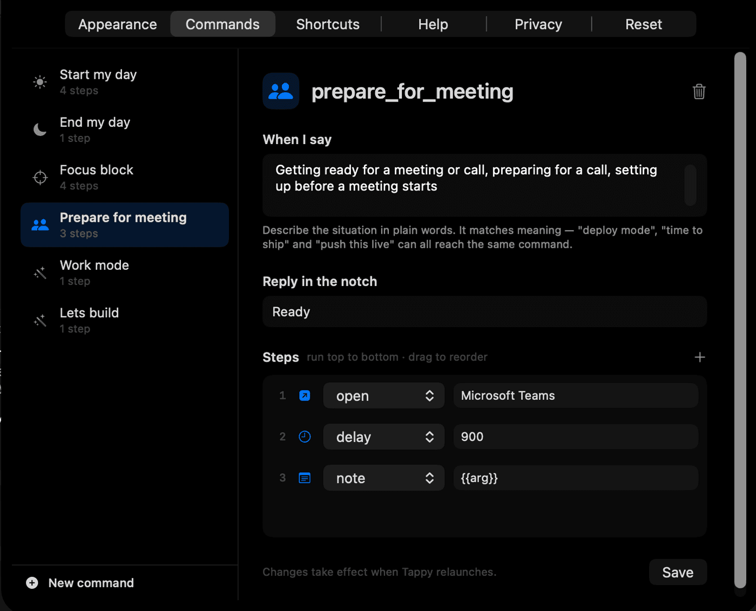The image size is (756, 611).
Task: Select the Work mode command
Action: [125, 273]
